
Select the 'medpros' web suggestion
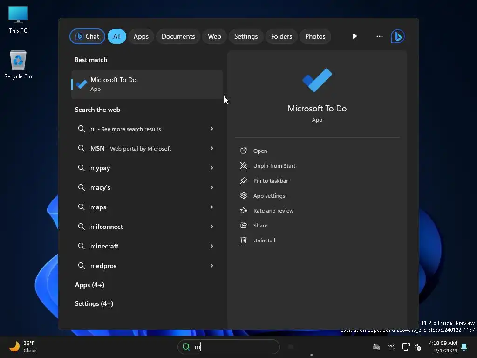tap(147, 266)
